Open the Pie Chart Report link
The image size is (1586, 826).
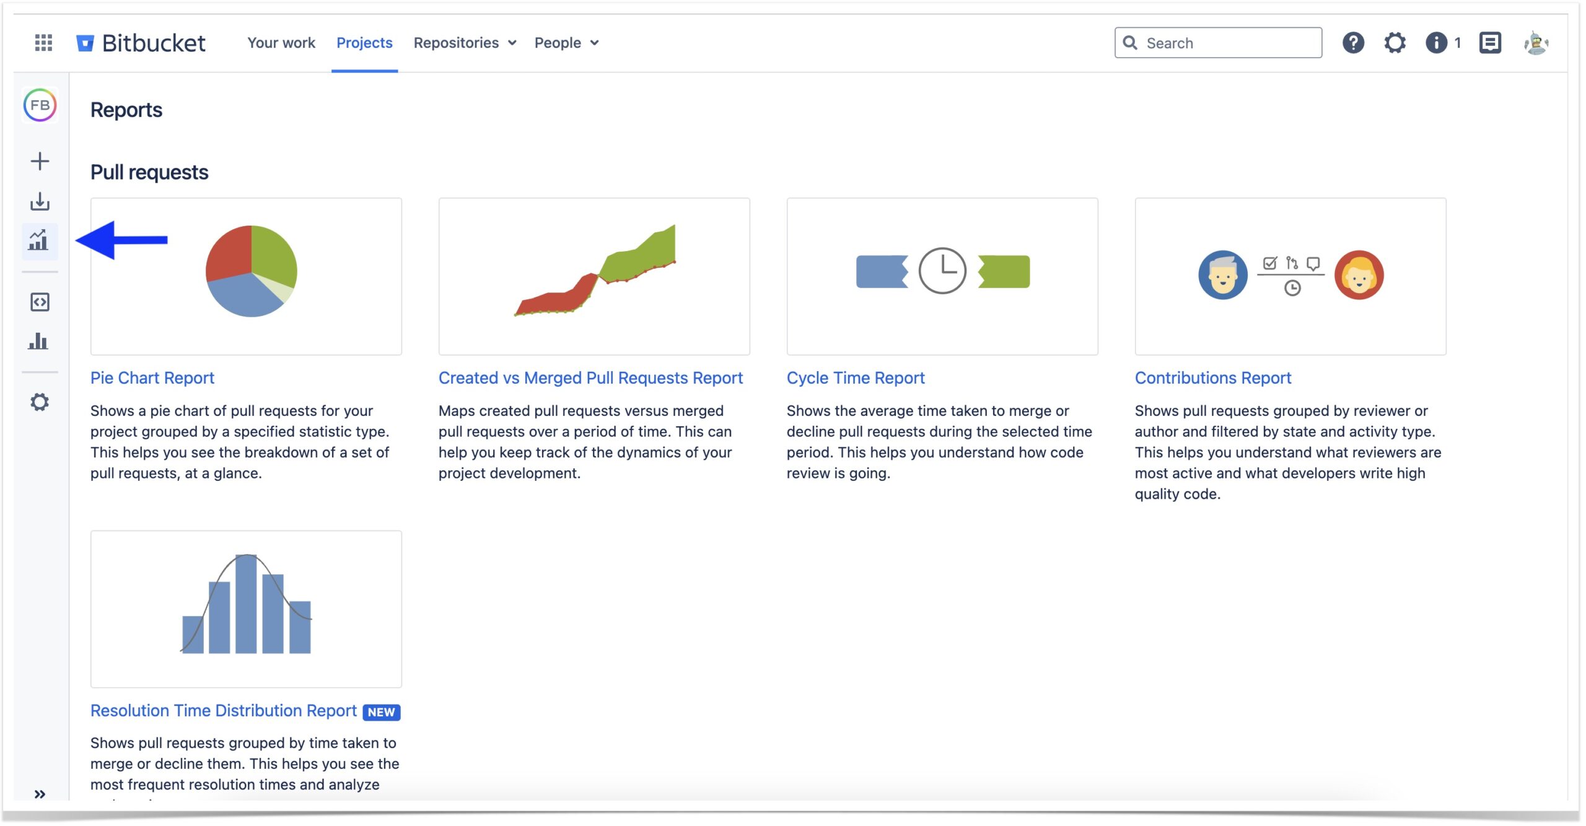(x=152, y=377)
